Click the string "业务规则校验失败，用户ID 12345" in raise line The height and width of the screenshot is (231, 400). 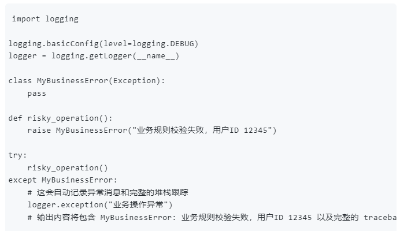(202, 130)
